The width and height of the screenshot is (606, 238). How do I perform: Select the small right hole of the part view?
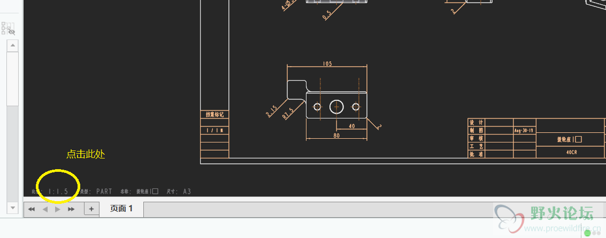click(x=356, y=107)
